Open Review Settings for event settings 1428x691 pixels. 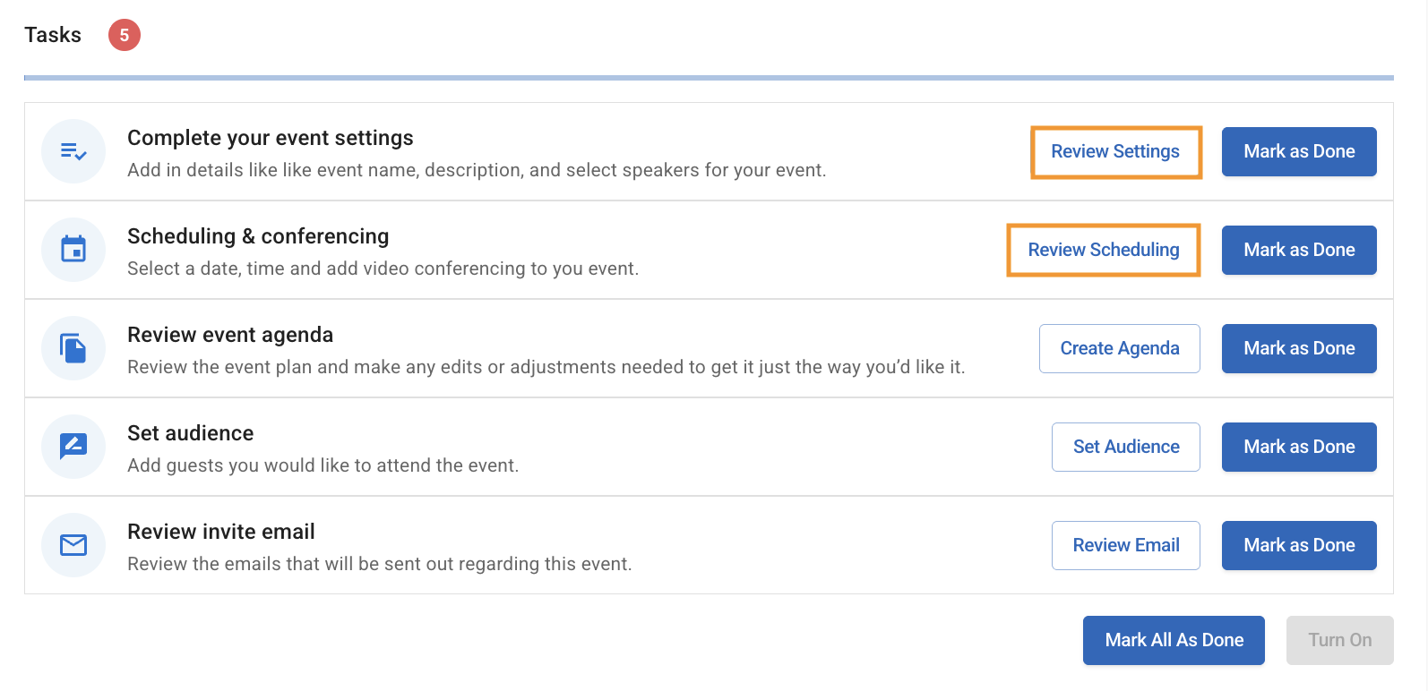click(x=1115, y=152)
